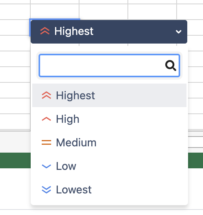203x215 pixels.
Task: Click the red single-up High priority icon
Action: pyautogui.click(x=46, y=119)
